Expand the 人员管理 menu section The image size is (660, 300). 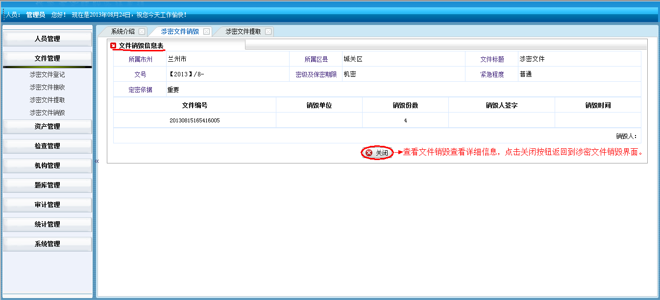tap(48, 39)
